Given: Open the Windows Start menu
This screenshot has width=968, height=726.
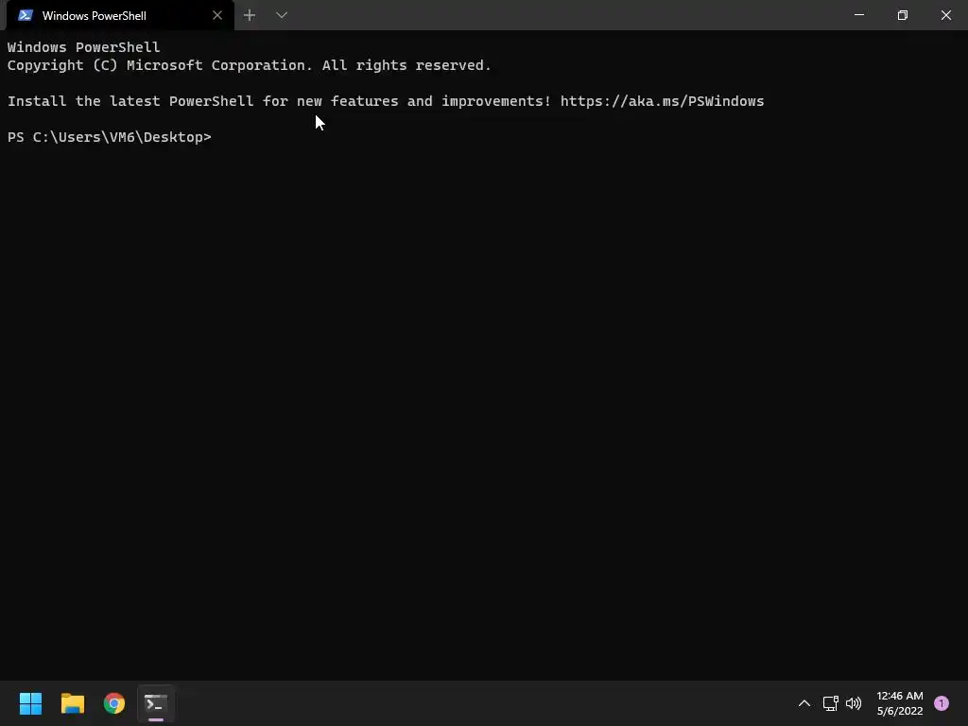Looking at the screenshot, I should click(30, 703).
